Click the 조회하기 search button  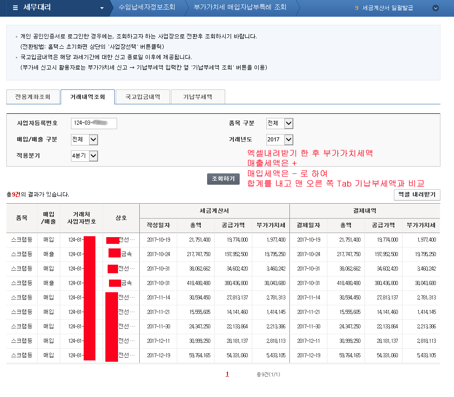point(223,179)
